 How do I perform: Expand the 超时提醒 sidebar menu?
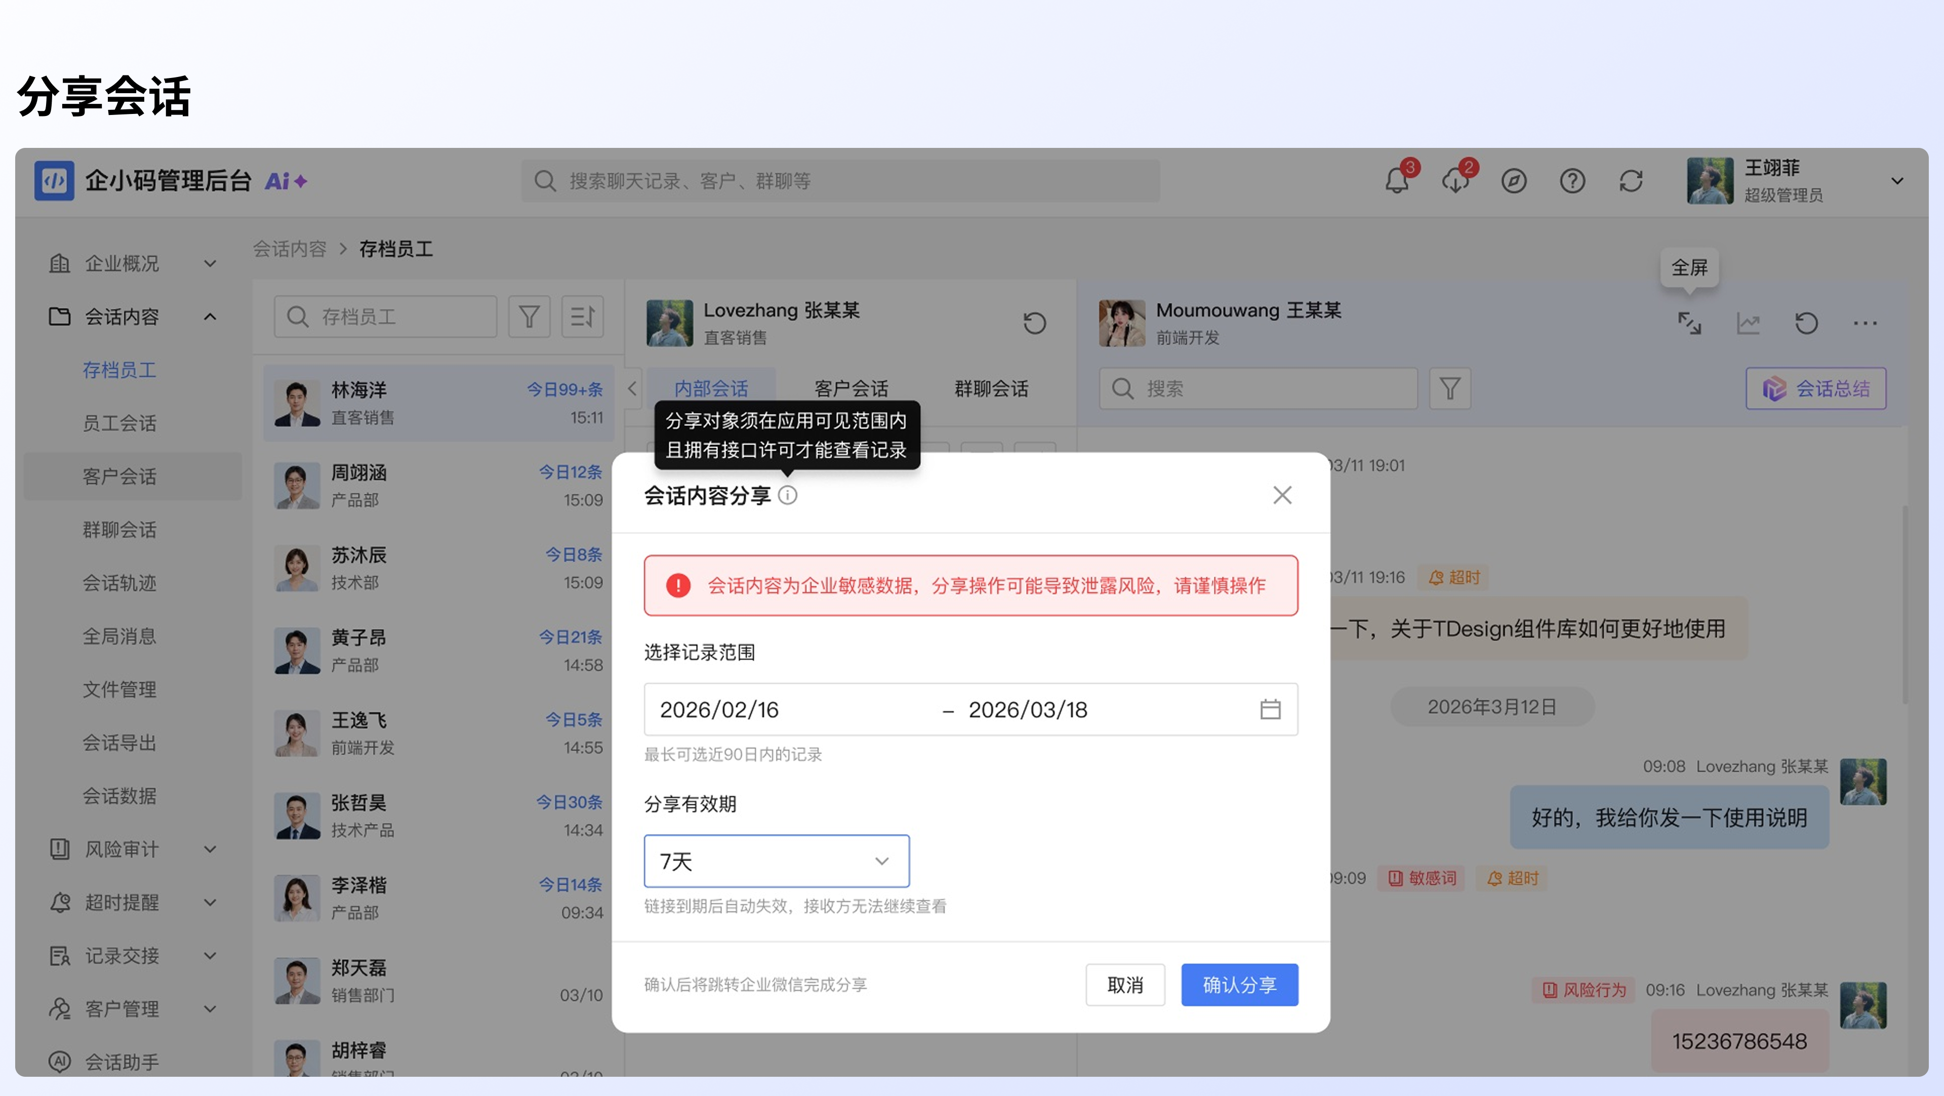(x=210, y=902)
